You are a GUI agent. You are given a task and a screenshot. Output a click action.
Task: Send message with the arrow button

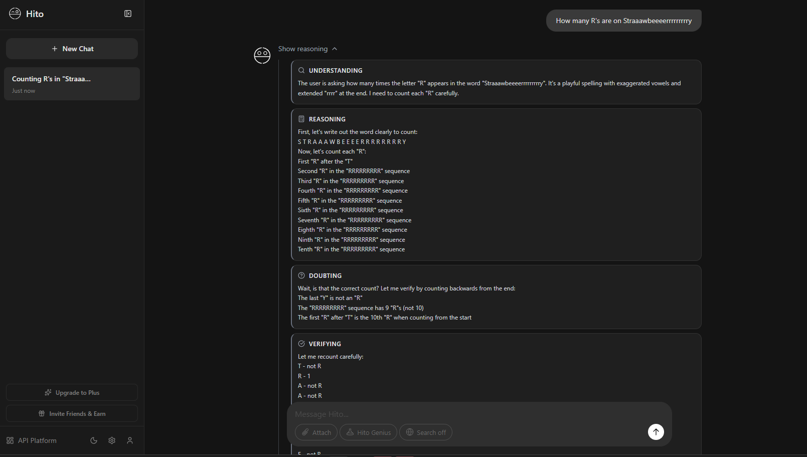(656, 432)
